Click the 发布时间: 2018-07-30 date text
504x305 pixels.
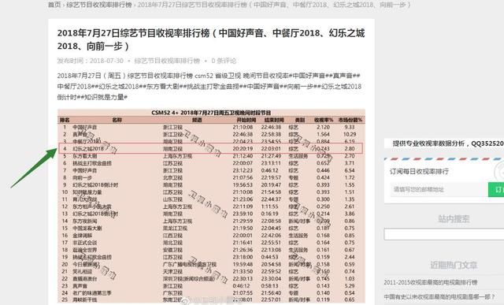point(91,61)
